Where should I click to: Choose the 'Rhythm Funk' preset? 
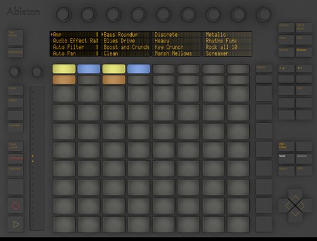coord(221,41)
